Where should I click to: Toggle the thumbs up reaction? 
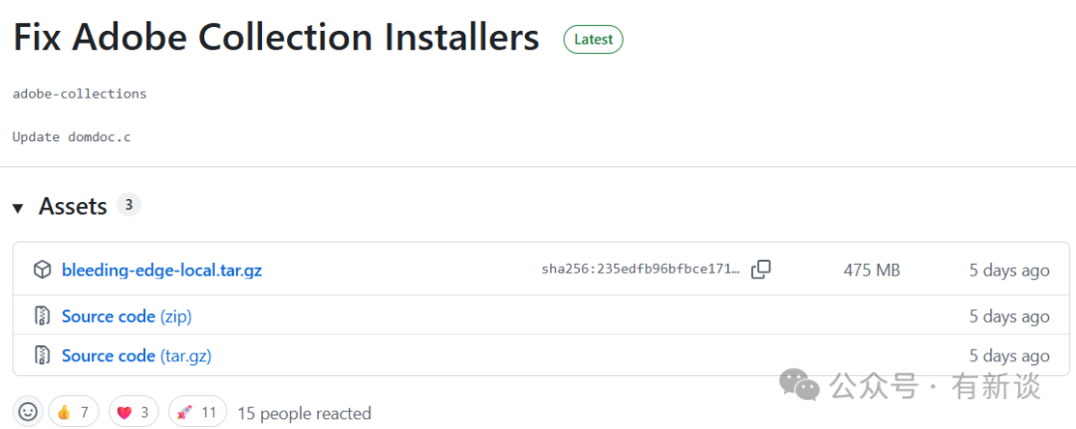click(74, 412)
